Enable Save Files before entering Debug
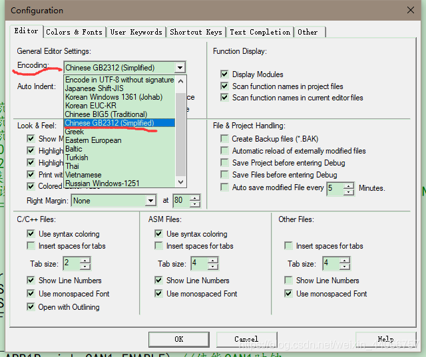The width and height of the screenshot is (426, 357). click(x=224, y=174)
